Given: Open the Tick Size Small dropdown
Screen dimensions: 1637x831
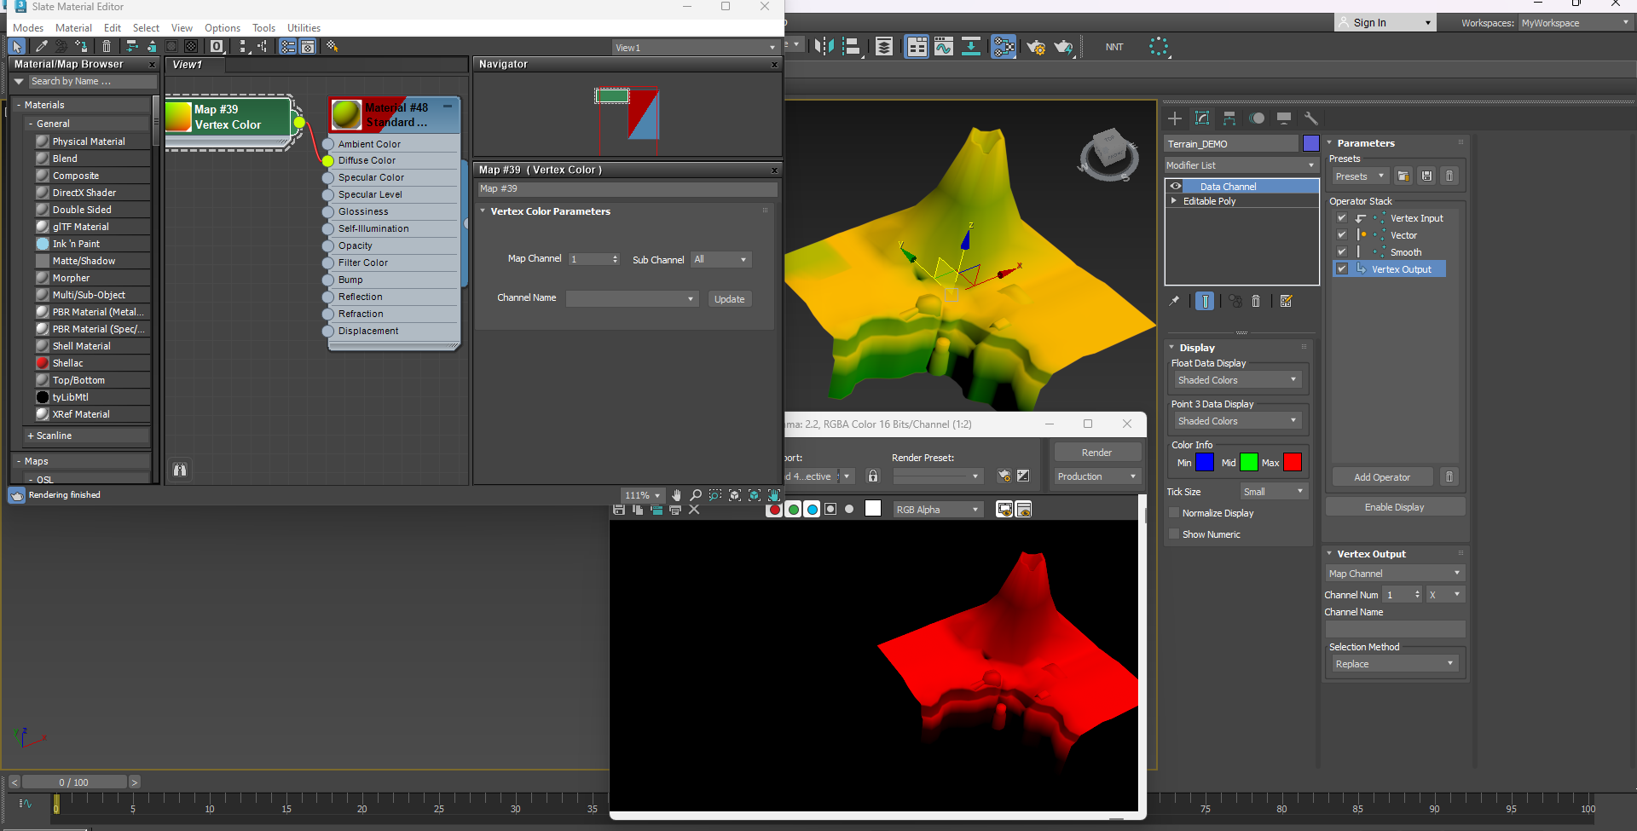Looking at the screenshot, I should coord(1274,492).
